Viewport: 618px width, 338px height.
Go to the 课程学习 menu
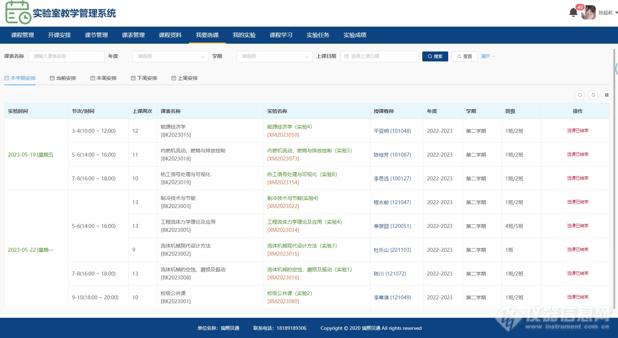(281, 35)
